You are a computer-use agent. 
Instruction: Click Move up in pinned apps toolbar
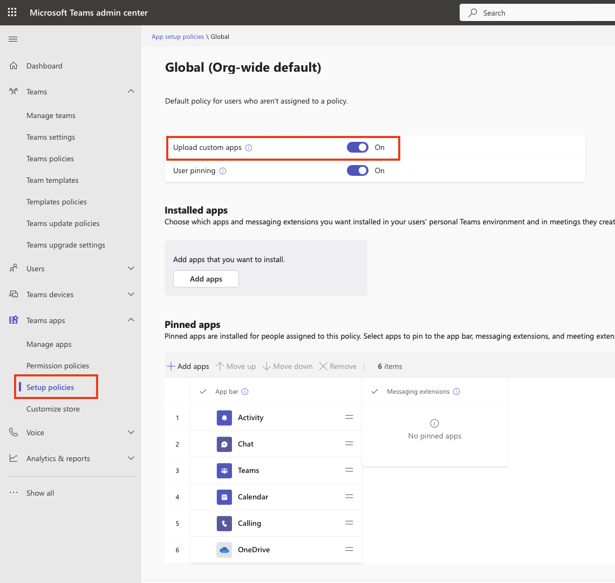point(236,366)
